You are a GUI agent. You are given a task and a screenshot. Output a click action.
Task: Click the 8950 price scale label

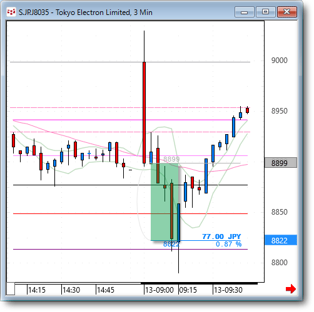280,111
